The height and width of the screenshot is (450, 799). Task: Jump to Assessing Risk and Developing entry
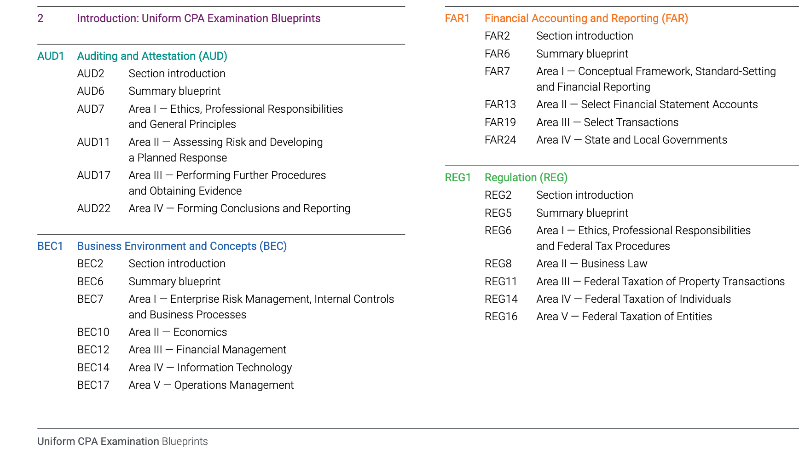[226, 142]
